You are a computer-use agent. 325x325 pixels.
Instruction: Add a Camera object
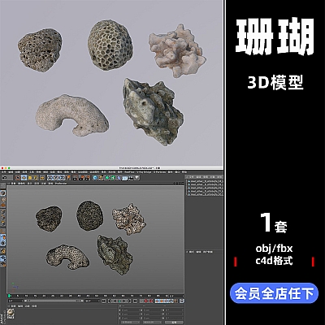(x=131, y=178)
